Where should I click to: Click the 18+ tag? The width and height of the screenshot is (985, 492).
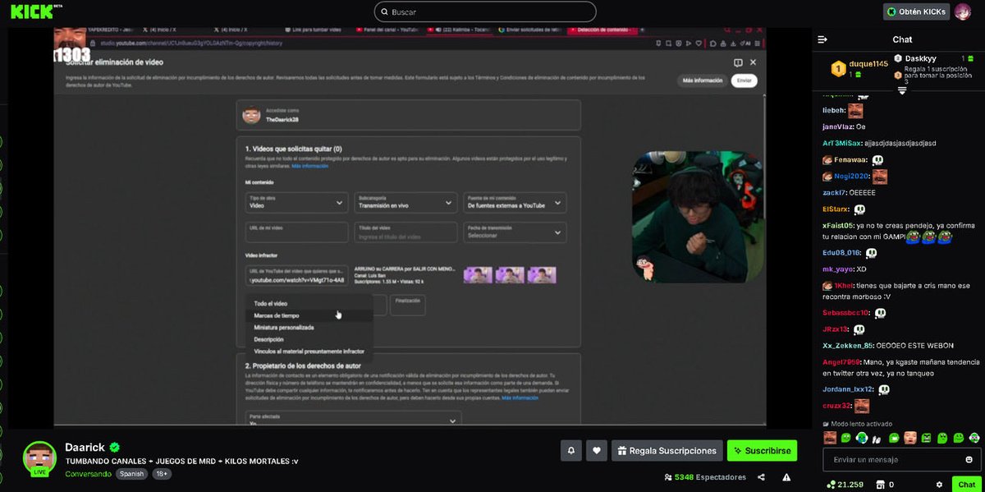tap(162, 474)
